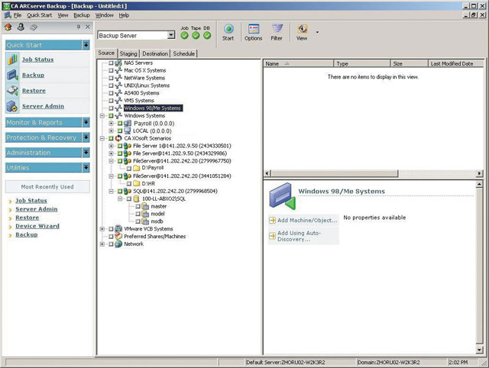Check the NAS Servers checkbox
The image size is (489, 368).
(111, 63)
